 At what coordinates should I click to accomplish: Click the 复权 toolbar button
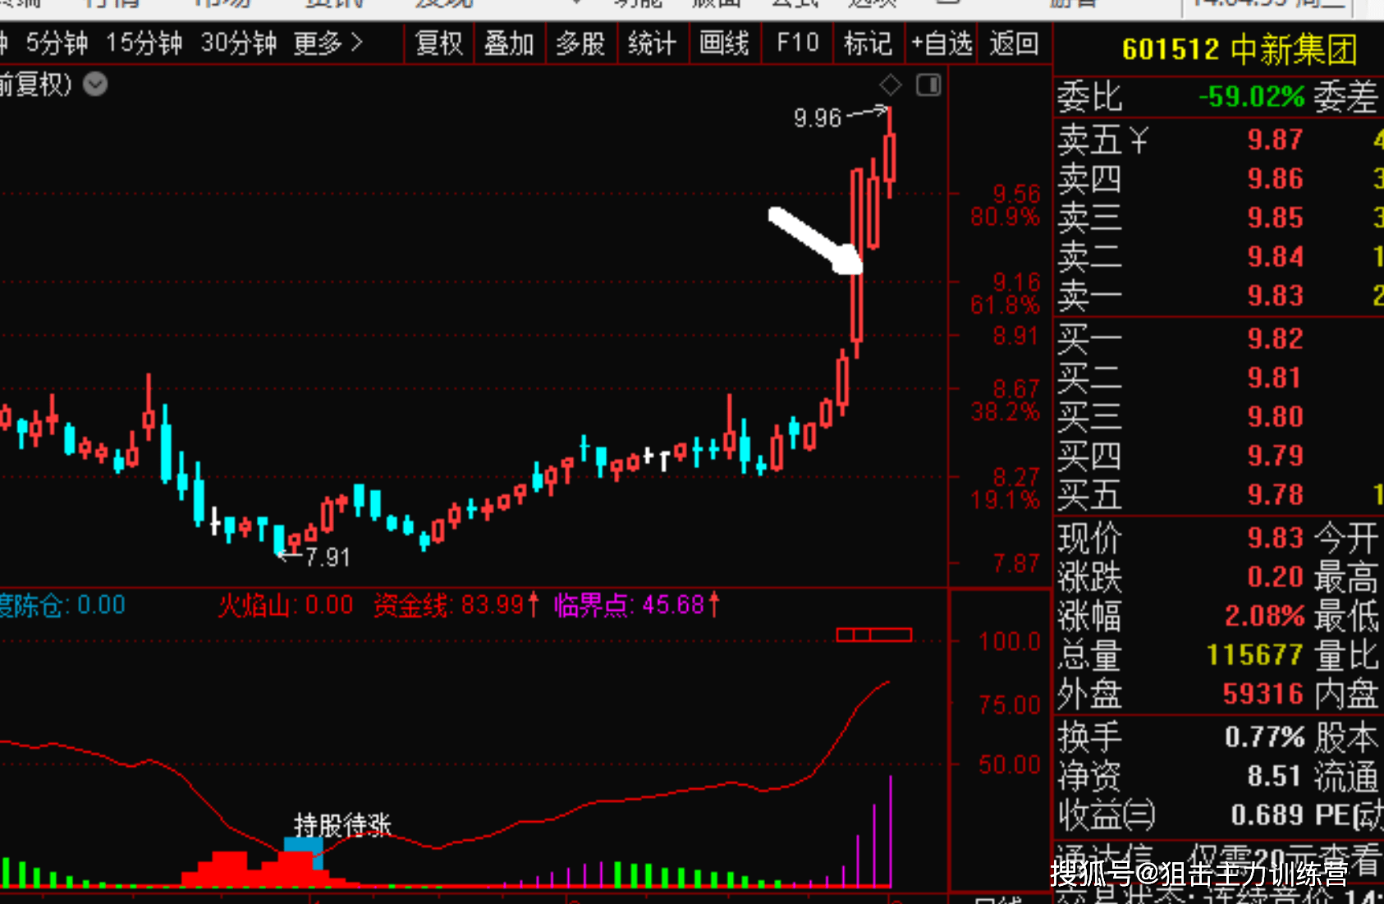pyautogui.click(x=439, y=43)
